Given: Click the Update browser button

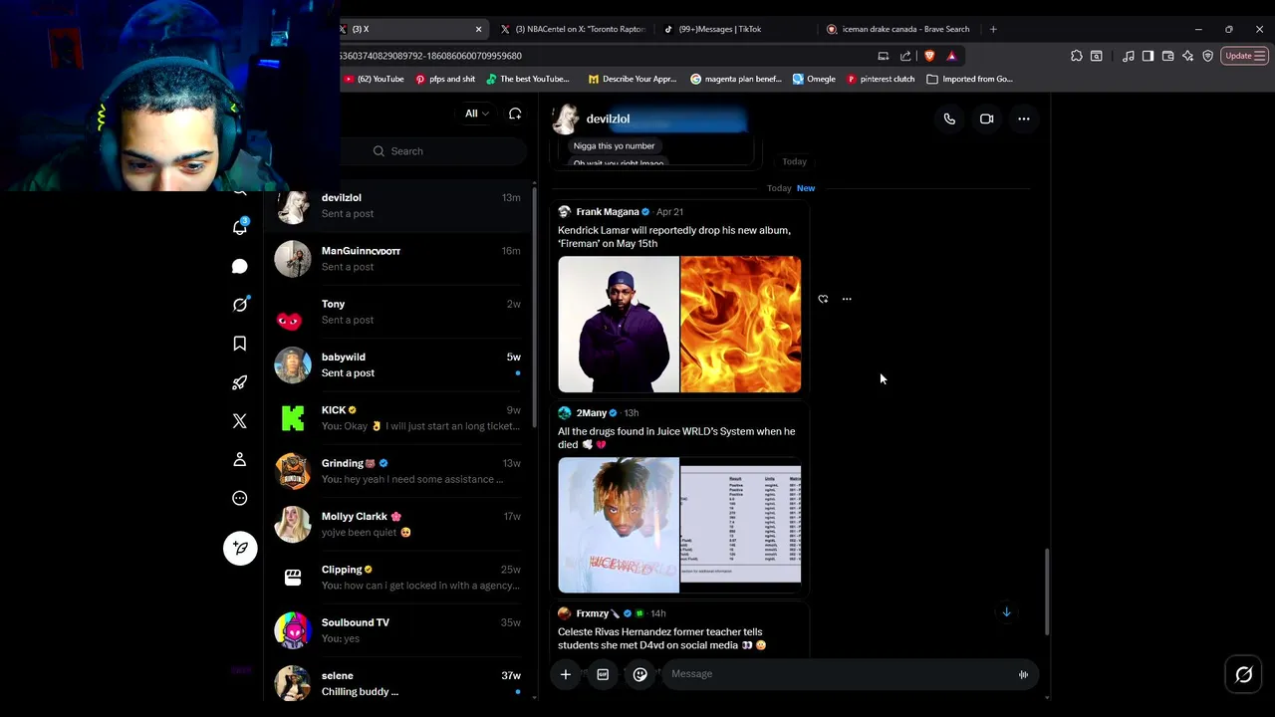Looking at the screenshot, I should (x=1245, y=56).
